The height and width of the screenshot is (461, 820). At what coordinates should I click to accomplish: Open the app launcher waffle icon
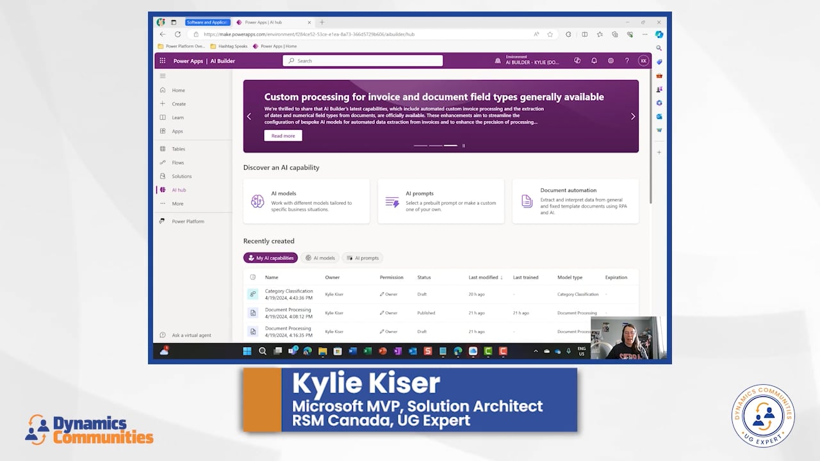162,61
